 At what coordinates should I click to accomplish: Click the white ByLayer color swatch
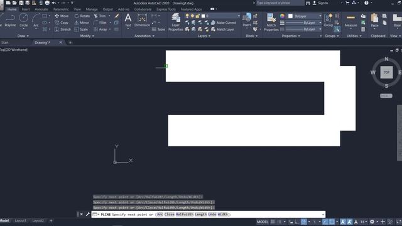[290, 16]
